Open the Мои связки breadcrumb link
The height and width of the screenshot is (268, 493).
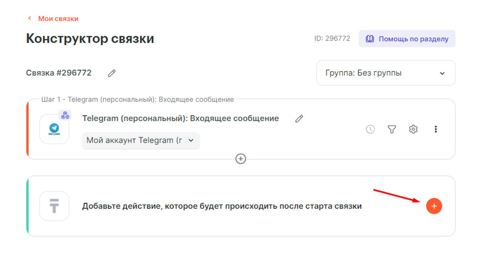pyautogui.click(x=58, y=19)
